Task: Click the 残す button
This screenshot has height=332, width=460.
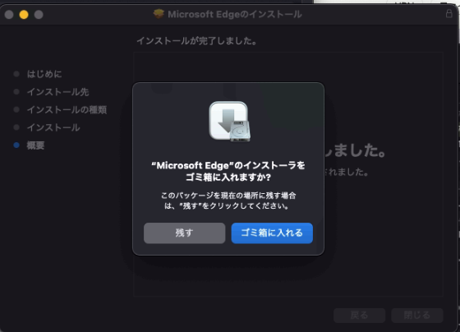Action: [x=185, y=233]
